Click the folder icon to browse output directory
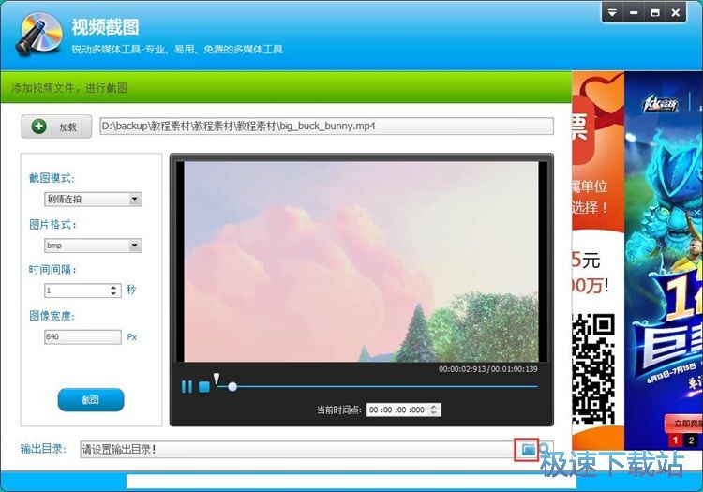Viewport: 703px width, 492px height. click(527, 449)
